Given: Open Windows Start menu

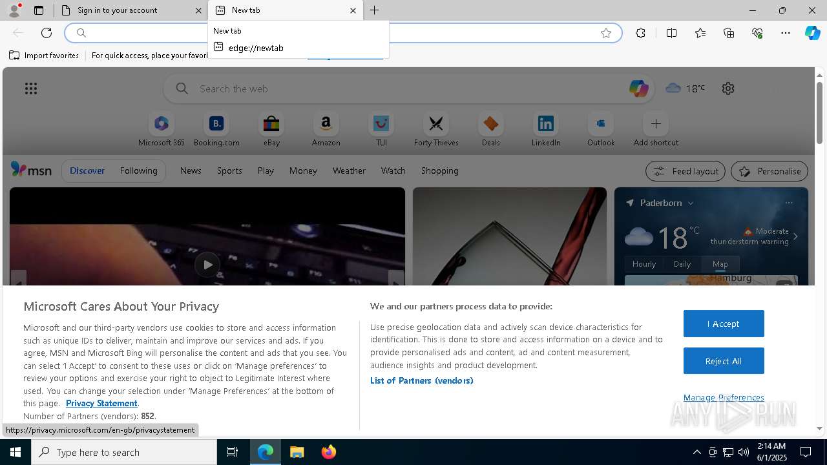Looking at the screenshot, I should pyautogui.click(x=16, y=452).
